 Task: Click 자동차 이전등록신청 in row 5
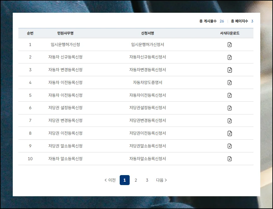click(x=65, y=95)
